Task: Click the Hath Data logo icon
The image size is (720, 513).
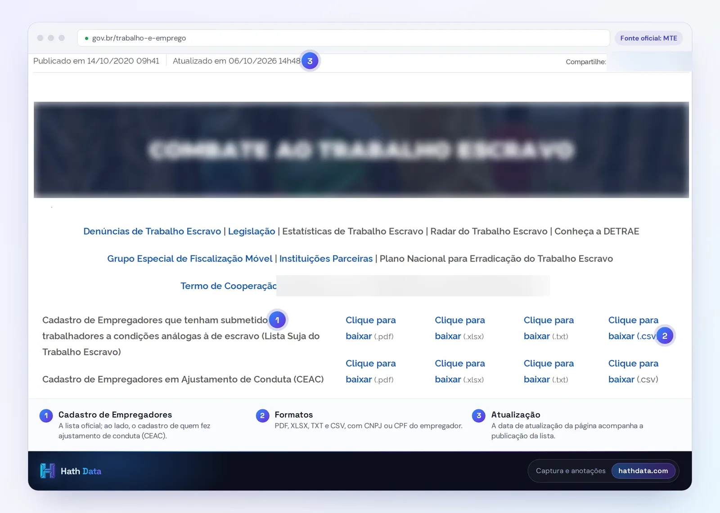Action: pos(47,471)
